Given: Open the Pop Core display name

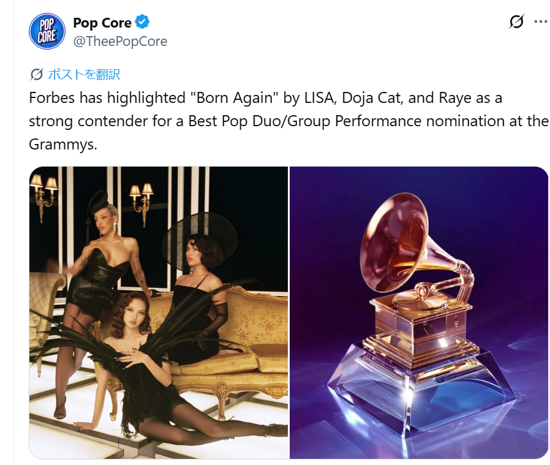Looking at the screenshot, I should point(102,23).
